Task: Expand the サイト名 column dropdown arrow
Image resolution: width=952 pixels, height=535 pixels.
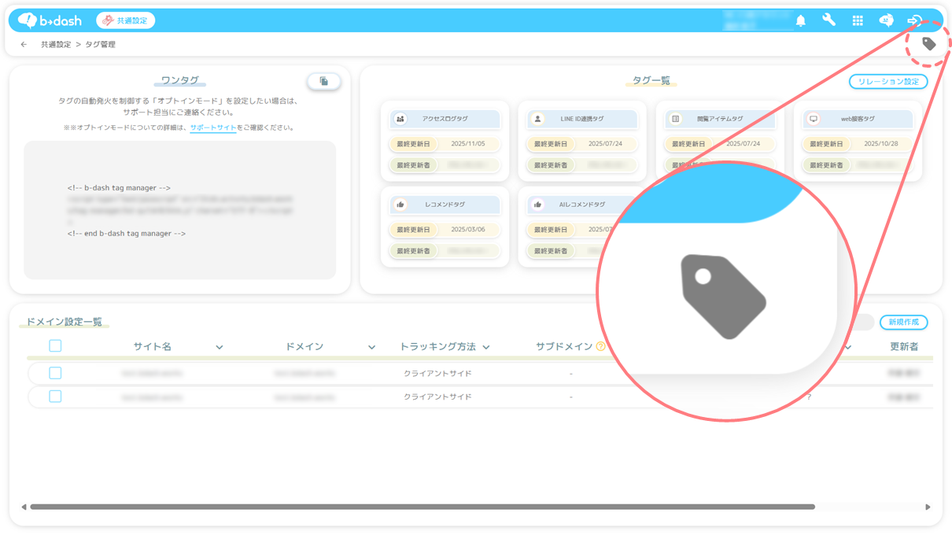Action: click(x=220, y=347)
